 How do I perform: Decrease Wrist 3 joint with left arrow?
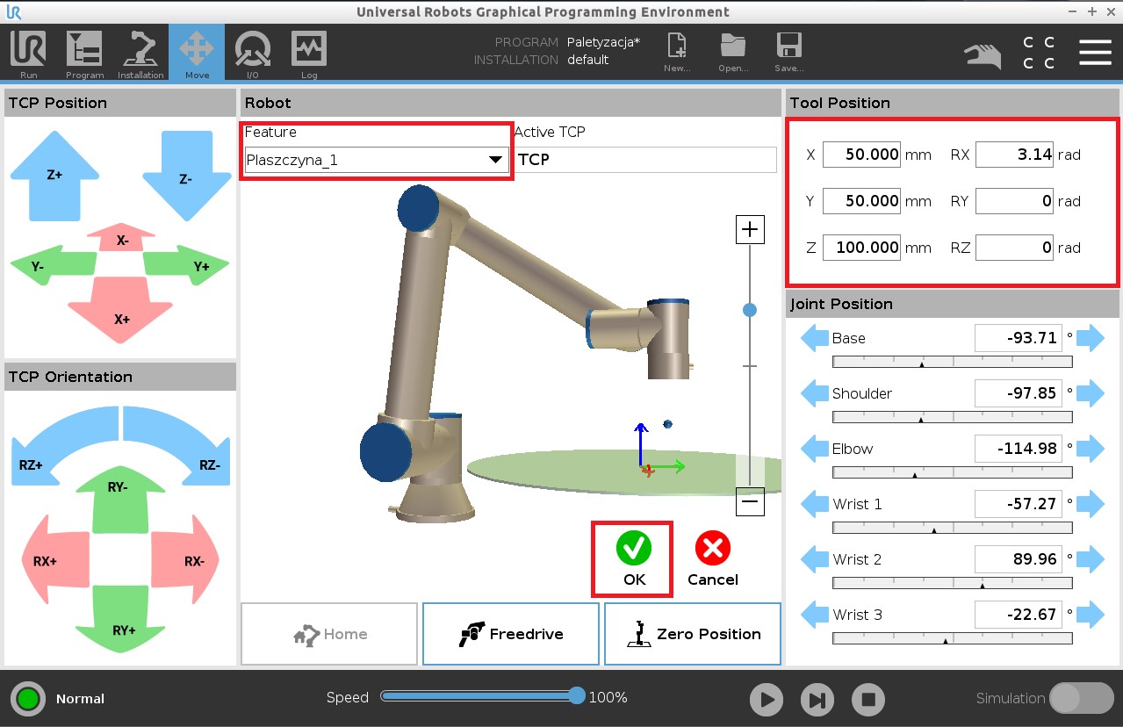click(x=815, y=615)
